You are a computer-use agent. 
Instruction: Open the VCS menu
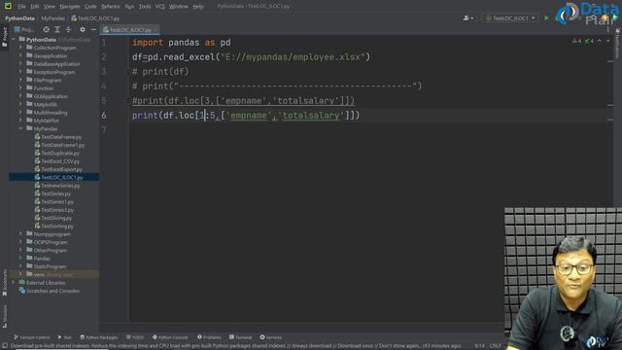pos(159,7)
